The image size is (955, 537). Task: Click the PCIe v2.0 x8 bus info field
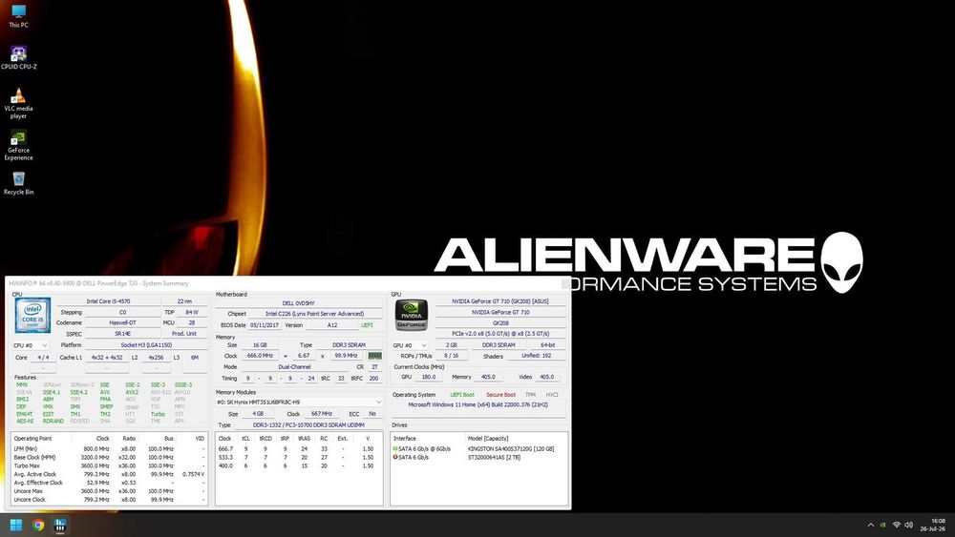[x=500, y=334]
